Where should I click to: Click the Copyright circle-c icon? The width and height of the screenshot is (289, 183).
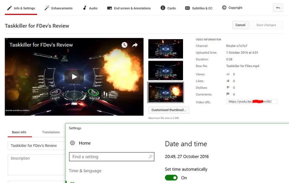click(224, 8)
